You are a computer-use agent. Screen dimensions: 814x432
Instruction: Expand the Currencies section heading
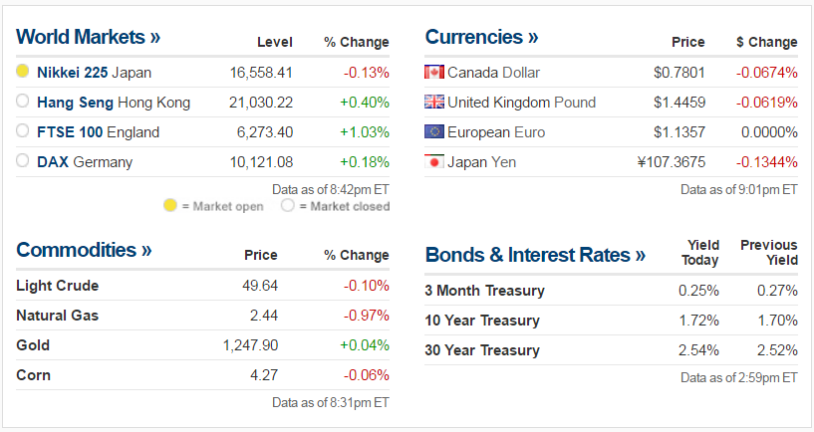481,38
